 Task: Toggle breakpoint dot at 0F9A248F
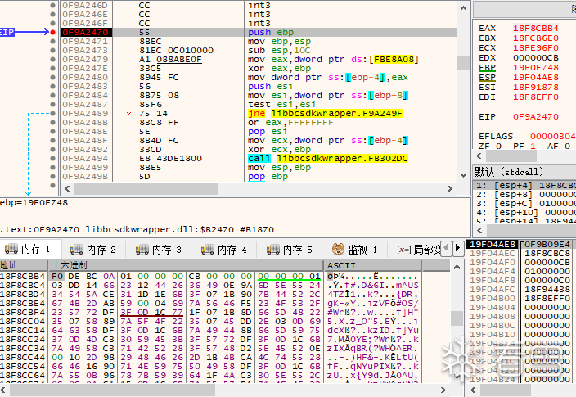click(52, 141)
